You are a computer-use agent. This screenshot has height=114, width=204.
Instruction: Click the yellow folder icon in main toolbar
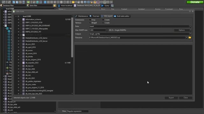coord(73,2)
